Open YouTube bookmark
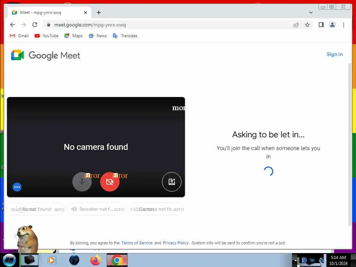 47,36
